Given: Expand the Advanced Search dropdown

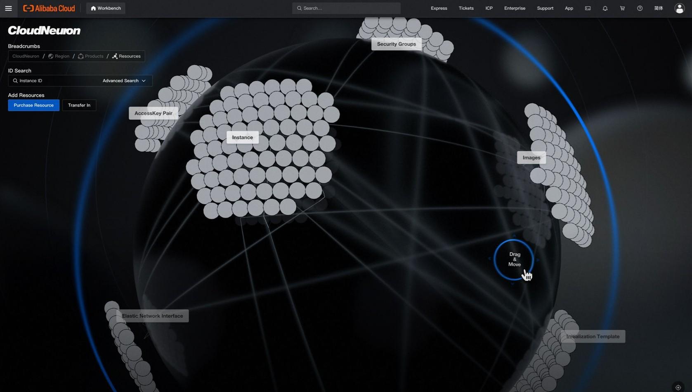Looking at the screenshot, I should [x=124, y=81].
